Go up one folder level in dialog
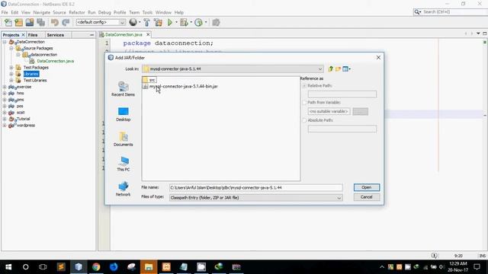 (330, 69)
